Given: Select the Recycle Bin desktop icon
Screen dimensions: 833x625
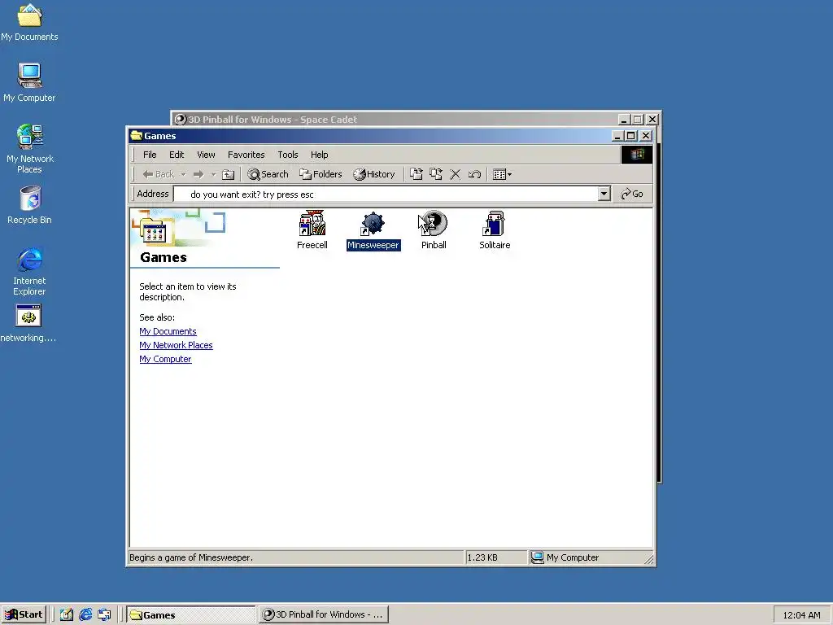Looking at the screenshot, I should (29, 204).
